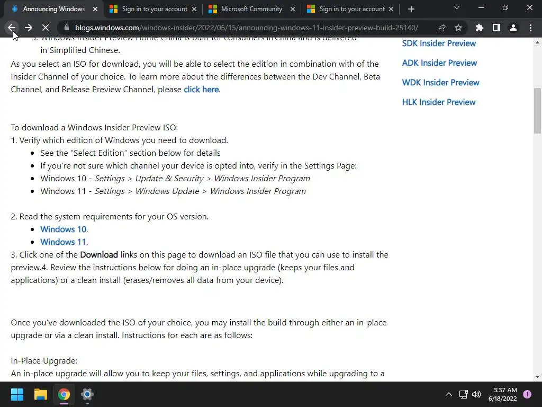Close the last Sign in to your account tab

tap(391, 9)
